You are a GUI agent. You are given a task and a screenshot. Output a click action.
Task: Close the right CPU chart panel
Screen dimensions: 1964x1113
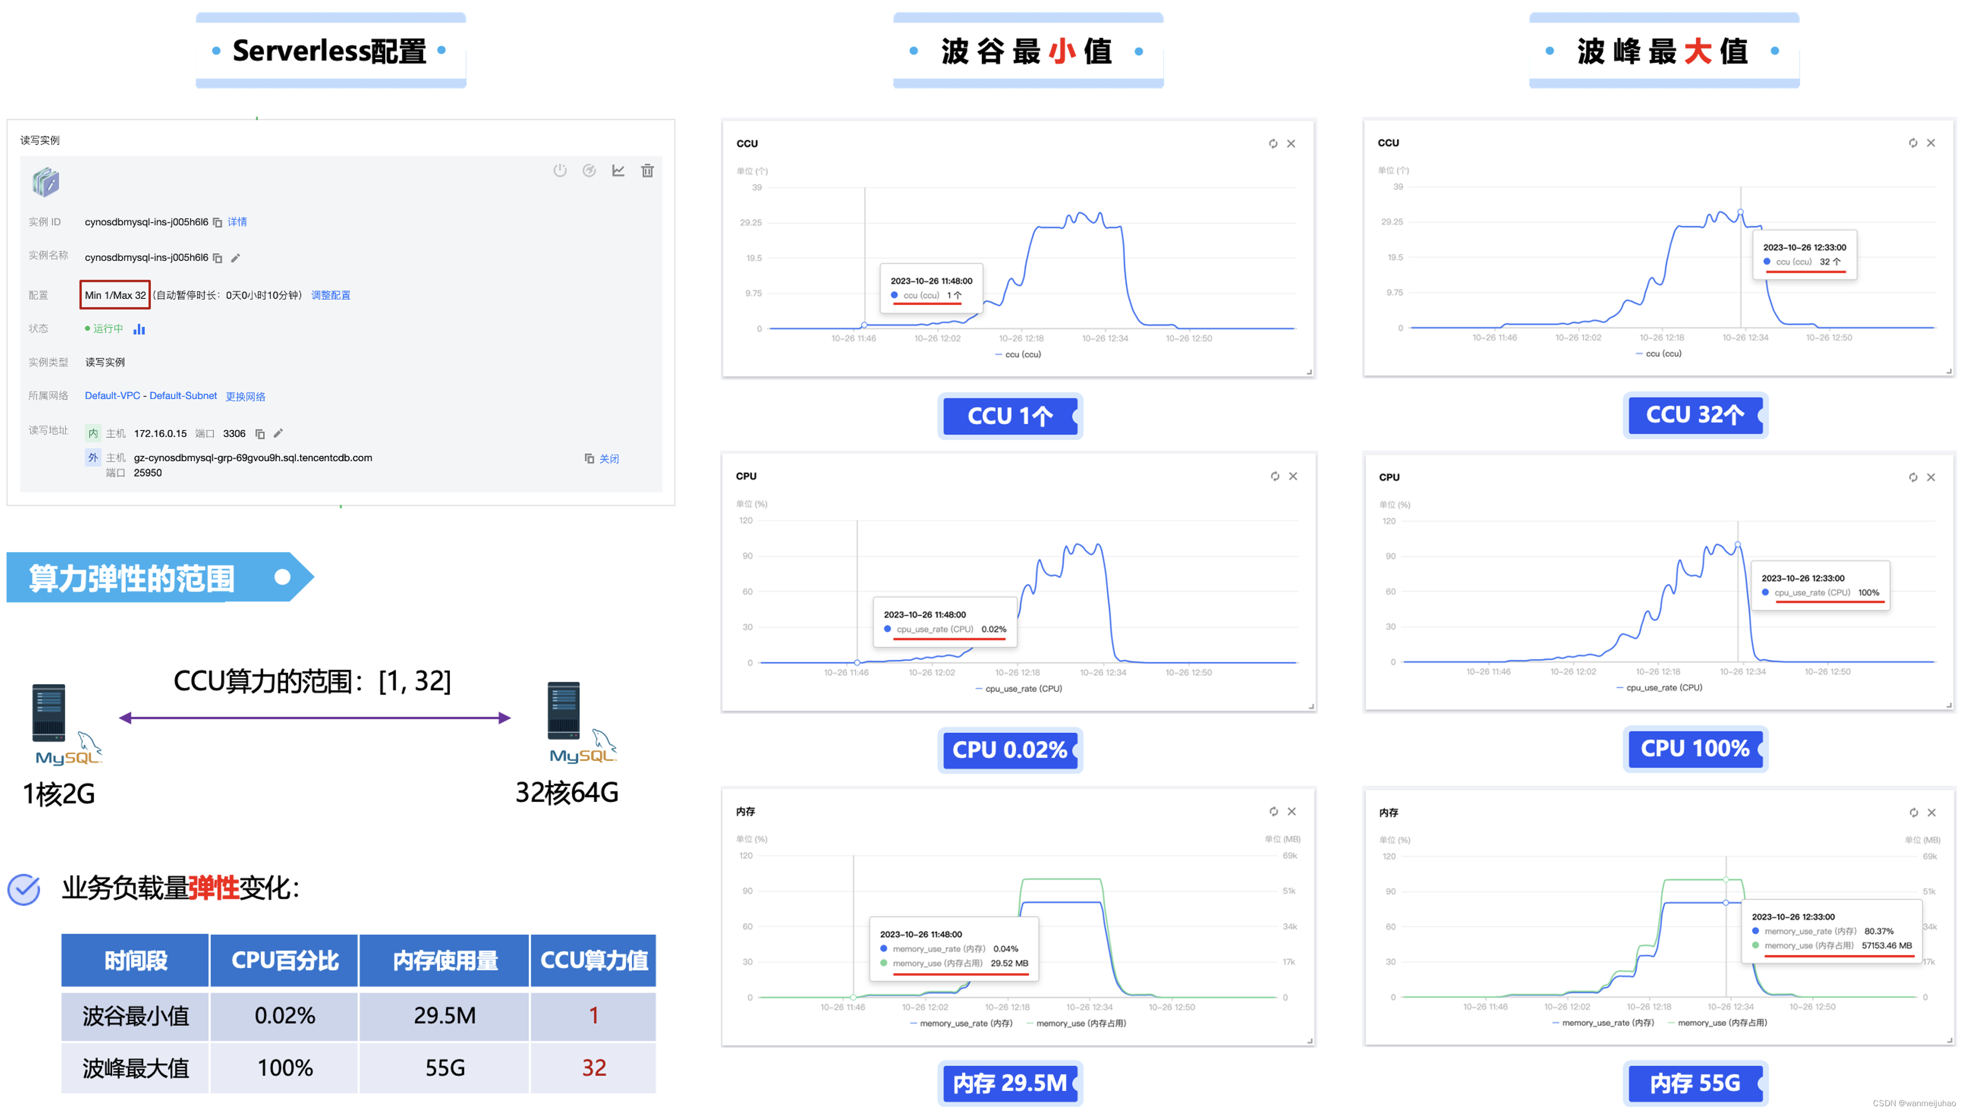click(1931, 477)
